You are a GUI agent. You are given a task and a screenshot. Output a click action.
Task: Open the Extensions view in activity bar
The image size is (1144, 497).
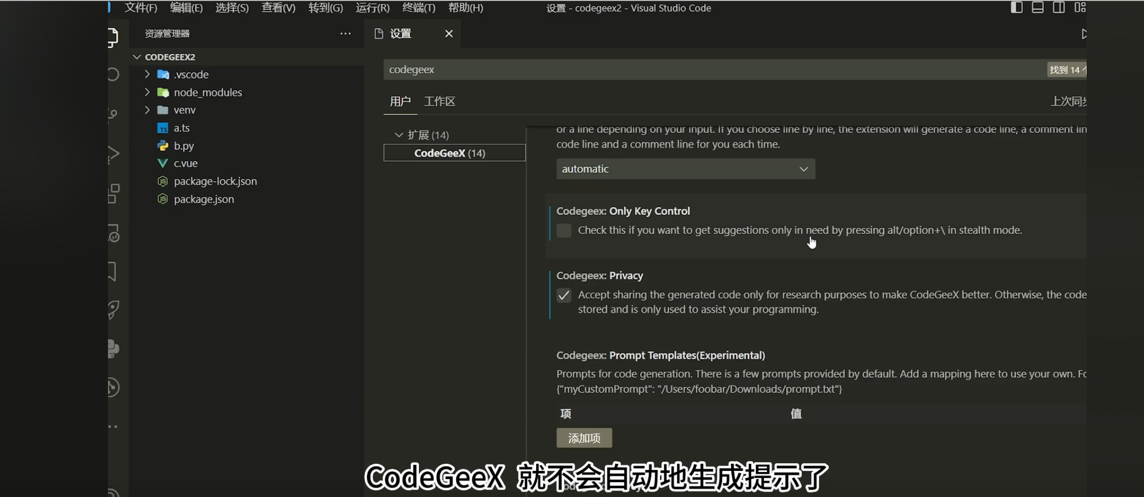[x=114, y=193]
